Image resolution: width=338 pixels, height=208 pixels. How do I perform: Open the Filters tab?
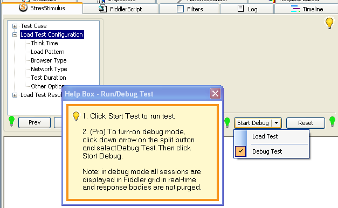(x=189, y=9)
